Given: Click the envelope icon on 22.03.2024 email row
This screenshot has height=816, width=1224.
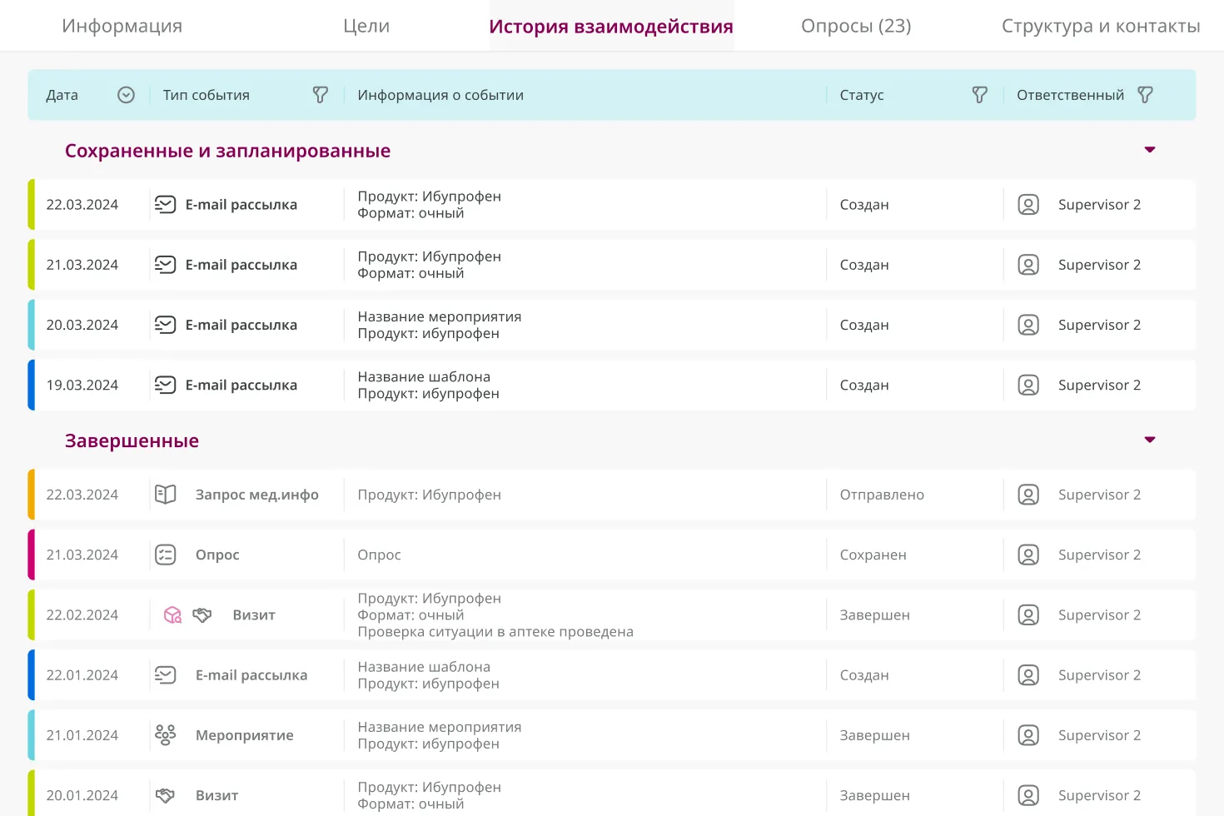Looking at the screenshot, I should pyautogui.click(x=166, y=204).
